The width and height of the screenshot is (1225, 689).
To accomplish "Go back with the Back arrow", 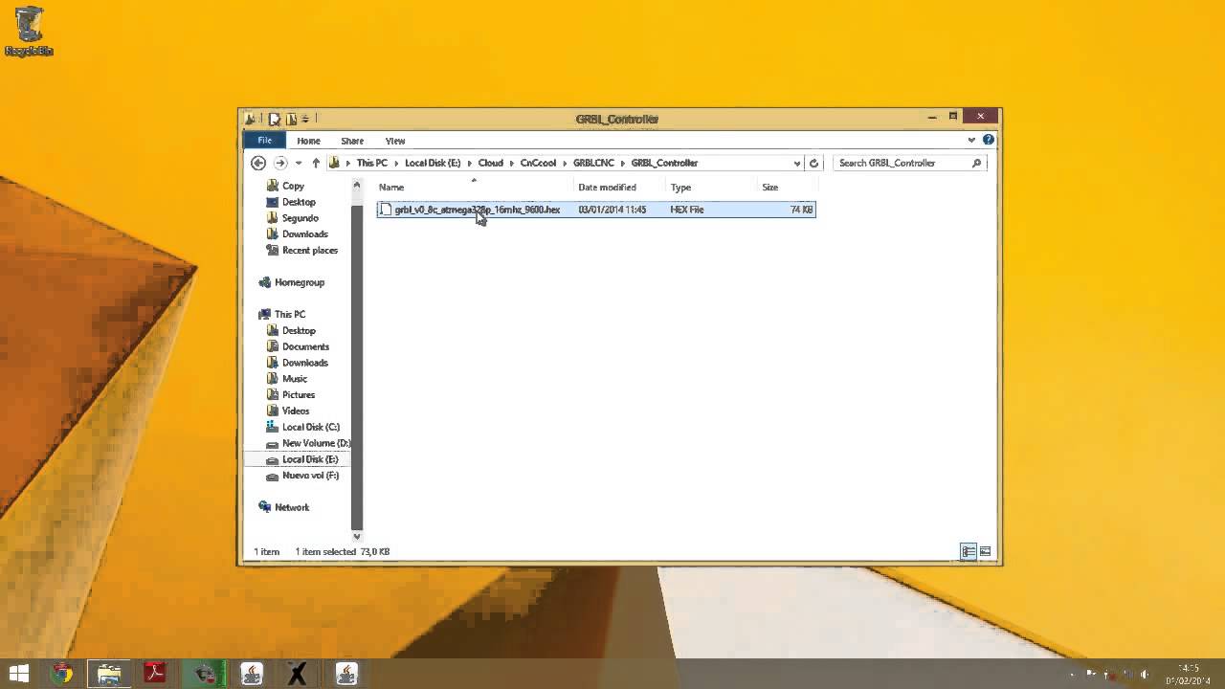I will [258, 163].
